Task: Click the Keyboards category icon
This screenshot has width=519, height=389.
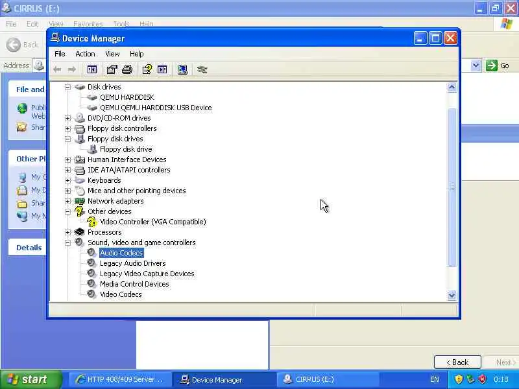Action: point(80,180)
